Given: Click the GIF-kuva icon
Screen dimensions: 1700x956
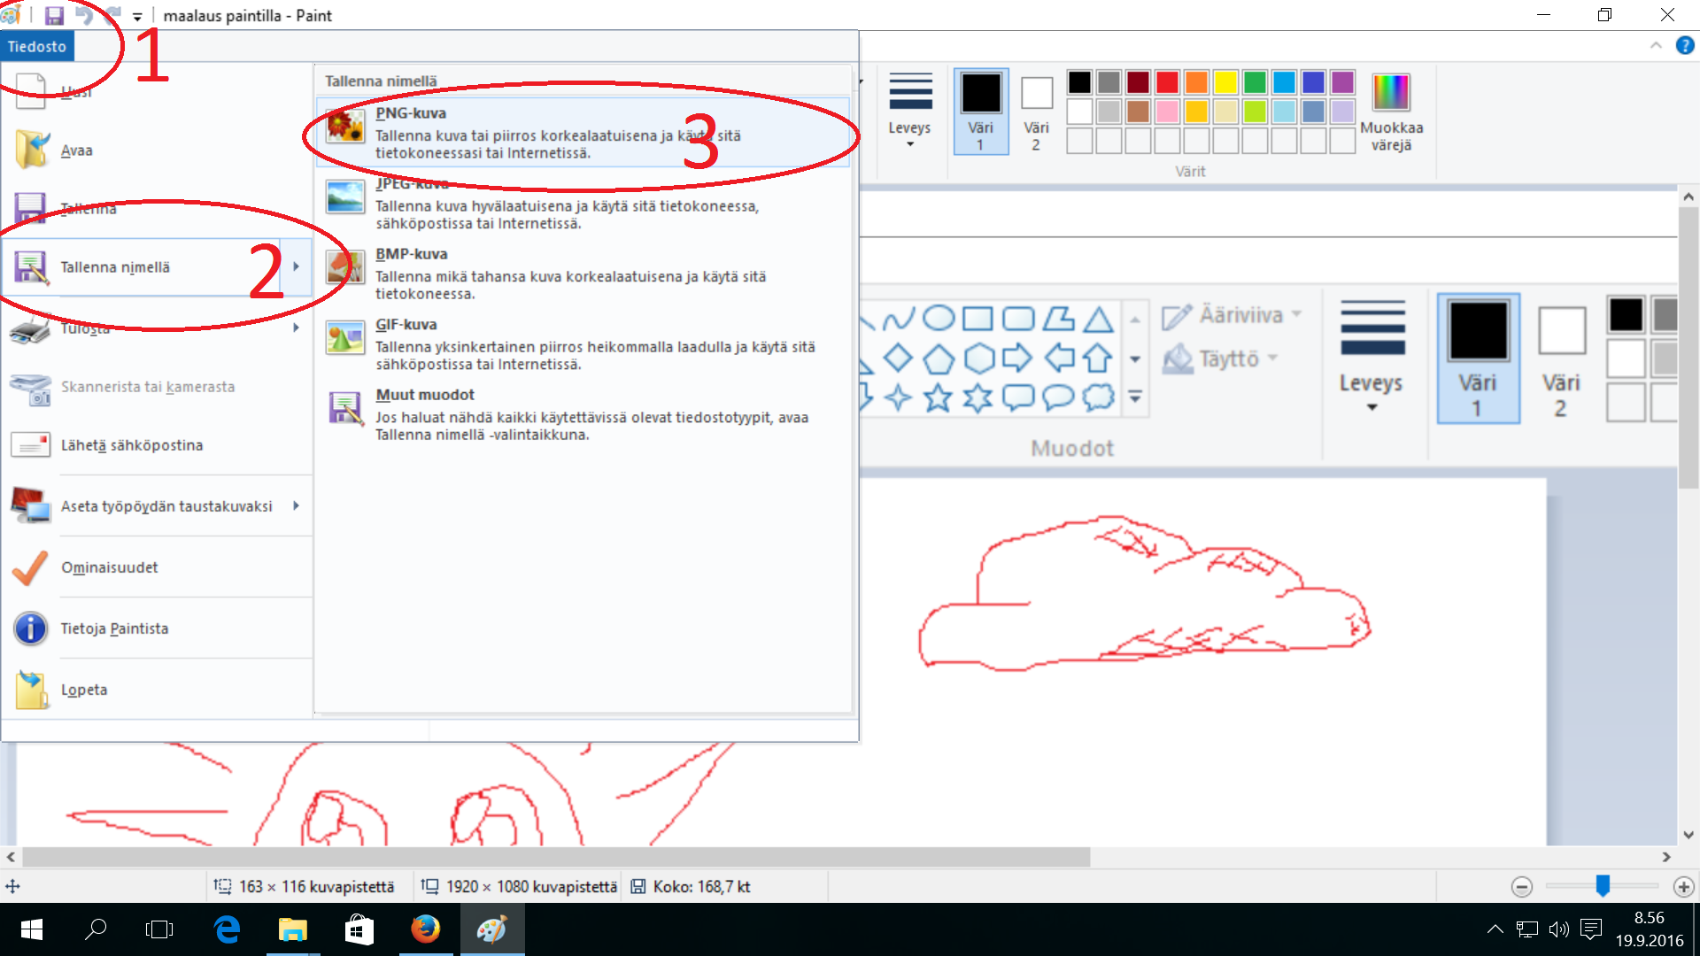Looking at the screenshot, I should coord(344,337).
